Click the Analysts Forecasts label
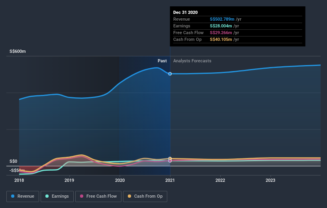Image resolution: width=327 pixels, height=208 pixels. pos(192,61)
